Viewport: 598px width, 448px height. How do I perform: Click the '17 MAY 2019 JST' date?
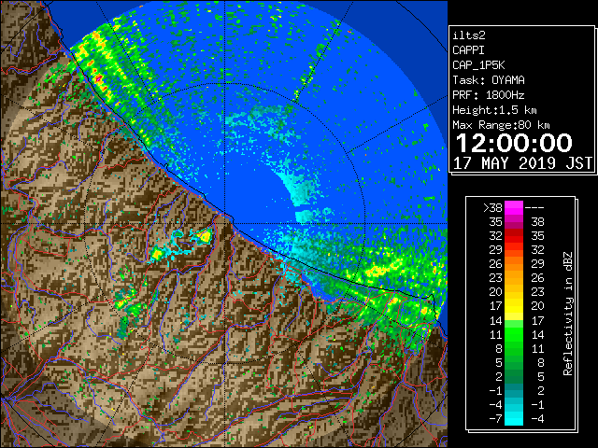[522, 163]
